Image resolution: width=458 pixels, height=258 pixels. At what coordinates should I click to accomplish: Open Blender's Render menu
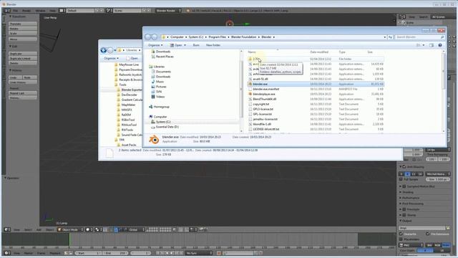click(26, 11)
